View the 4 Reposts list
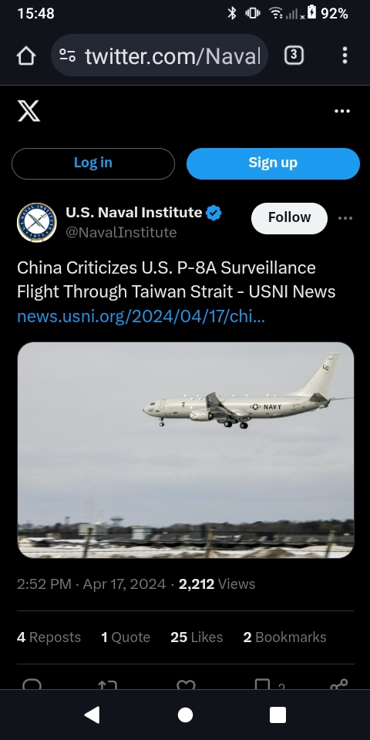 pyautogui.click(x=49, y=637)
